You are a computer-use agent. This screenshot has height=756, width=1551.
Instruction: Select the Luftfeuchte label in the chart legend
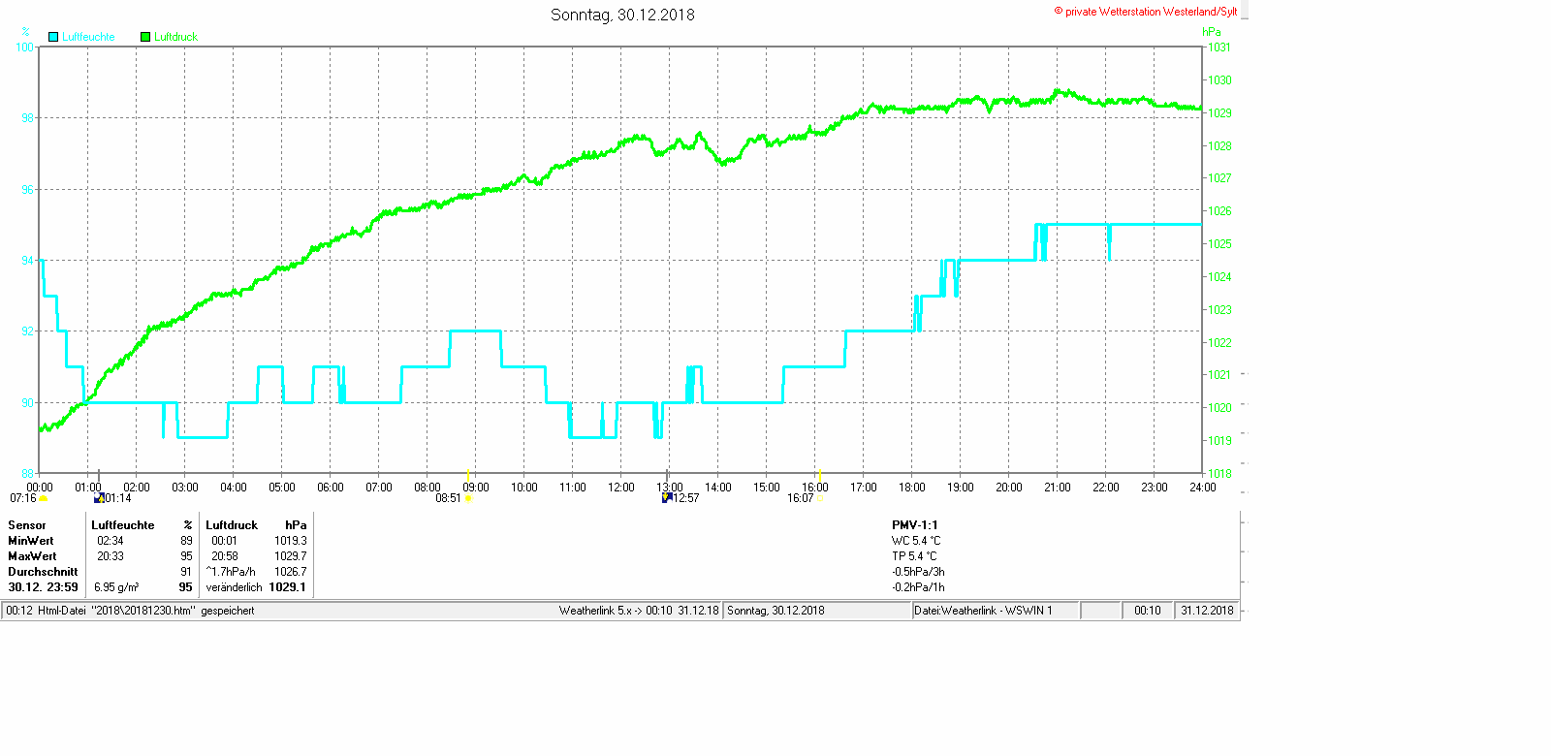pyautogui.click(x=88, y=37)
